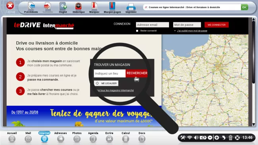This screenshot has height=145, width=258.
Task: Click the Suivante forward arrow
Action: pos(48,8)
